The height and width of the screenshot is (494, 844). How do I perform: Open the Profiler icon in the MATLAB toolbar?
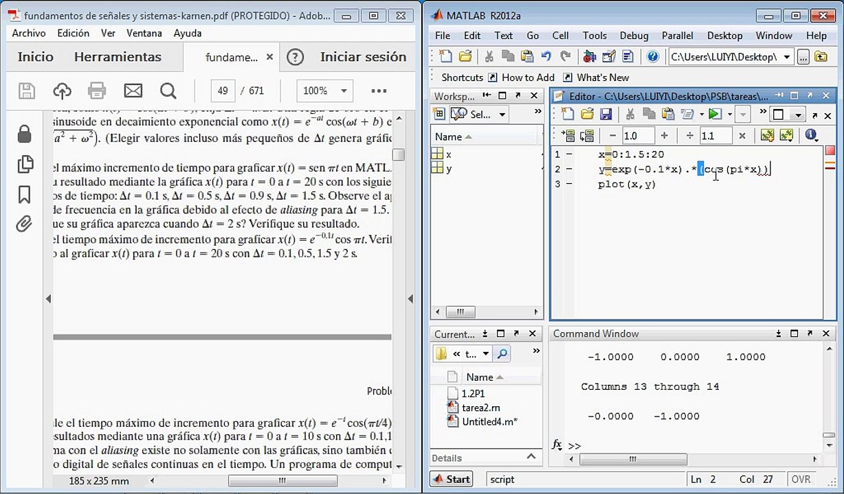click(x=628, y=57)
